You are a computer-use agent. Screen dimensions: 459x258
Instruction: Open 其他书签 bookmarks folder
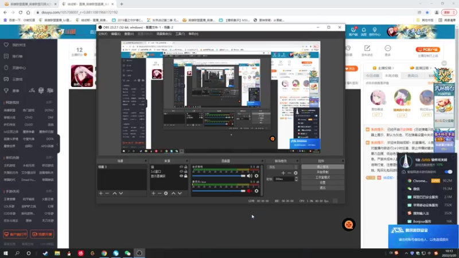point(425,20)
